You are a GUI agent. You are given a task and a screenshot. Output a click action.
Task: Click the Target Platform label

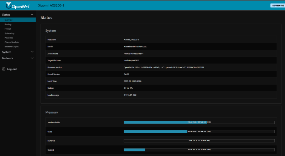pos(54,61)
